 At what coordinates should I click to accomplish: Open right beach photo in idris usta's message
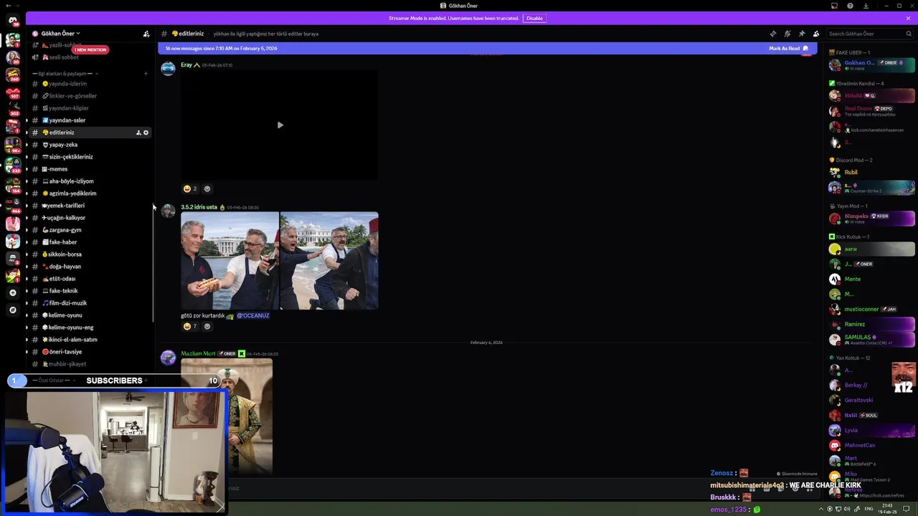point(329,261)
